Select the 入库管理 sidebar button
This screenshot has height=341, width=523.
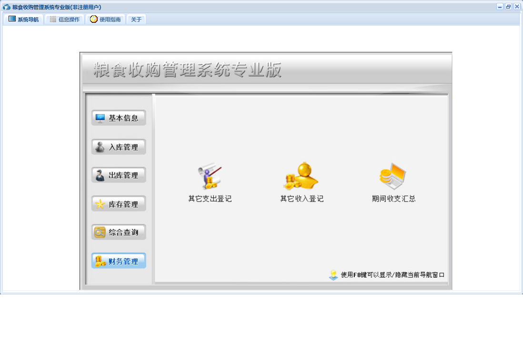click(119, 147)
